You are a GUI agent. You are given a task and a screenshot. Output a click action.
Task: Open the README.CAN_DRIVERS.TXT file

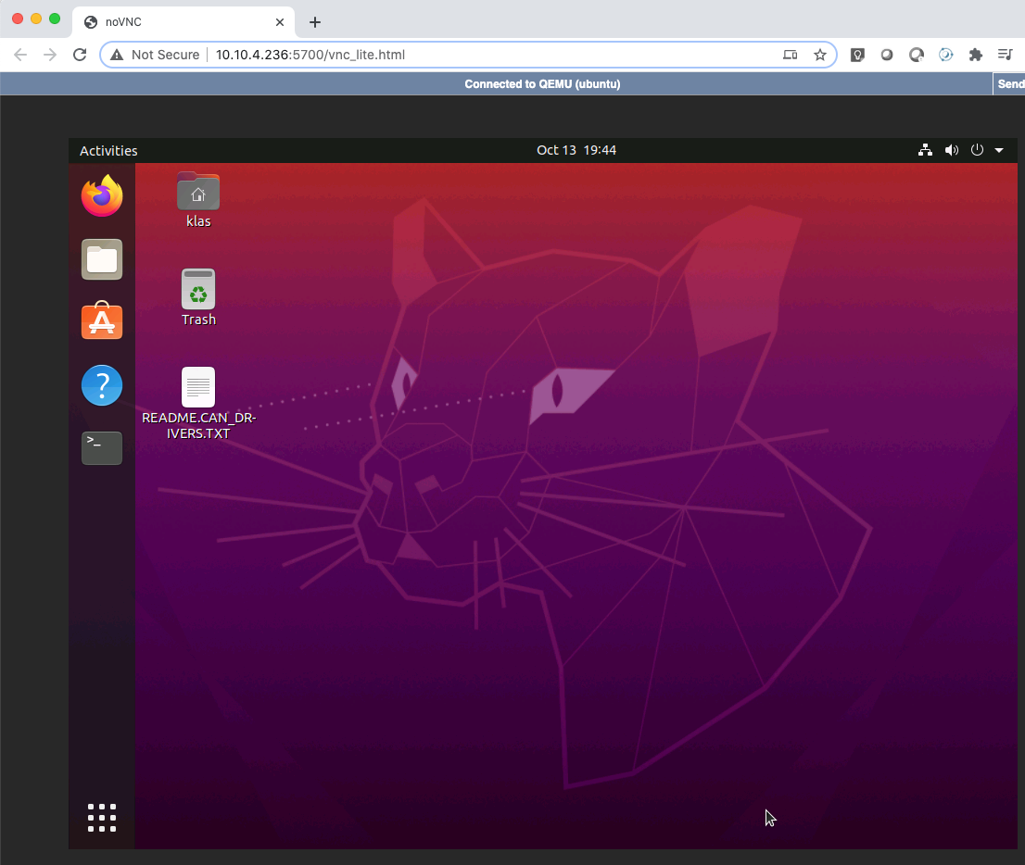198,386
